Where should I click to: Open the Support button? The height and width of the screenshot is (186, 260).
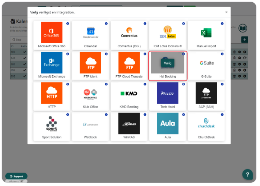16,176
